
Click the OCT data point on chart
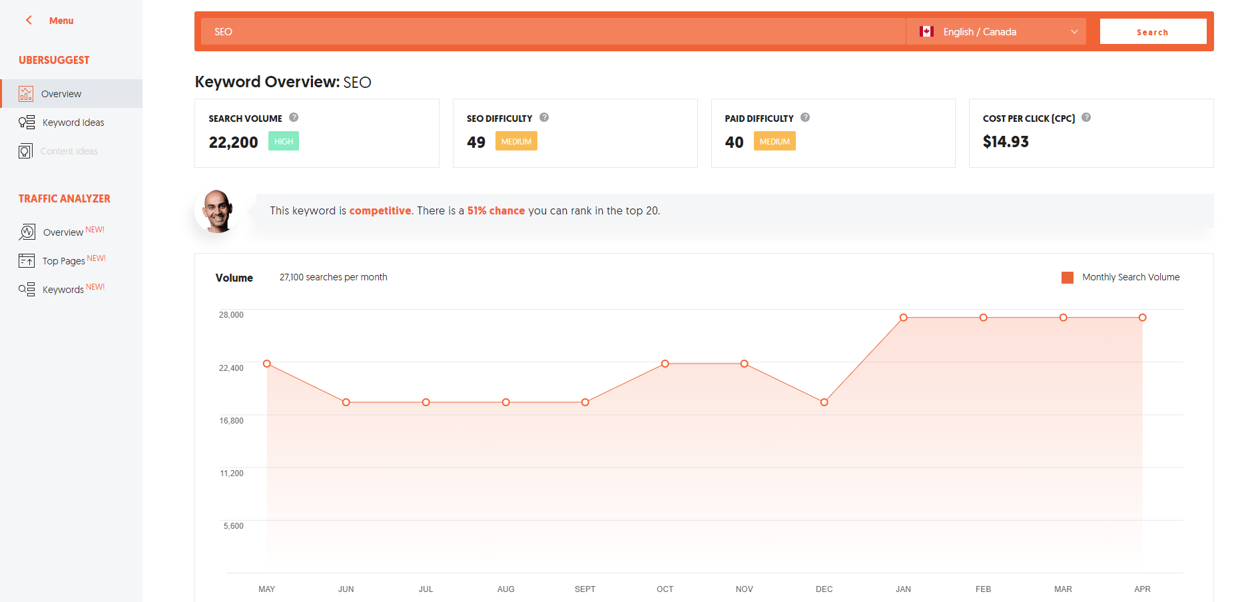point(665,364)
